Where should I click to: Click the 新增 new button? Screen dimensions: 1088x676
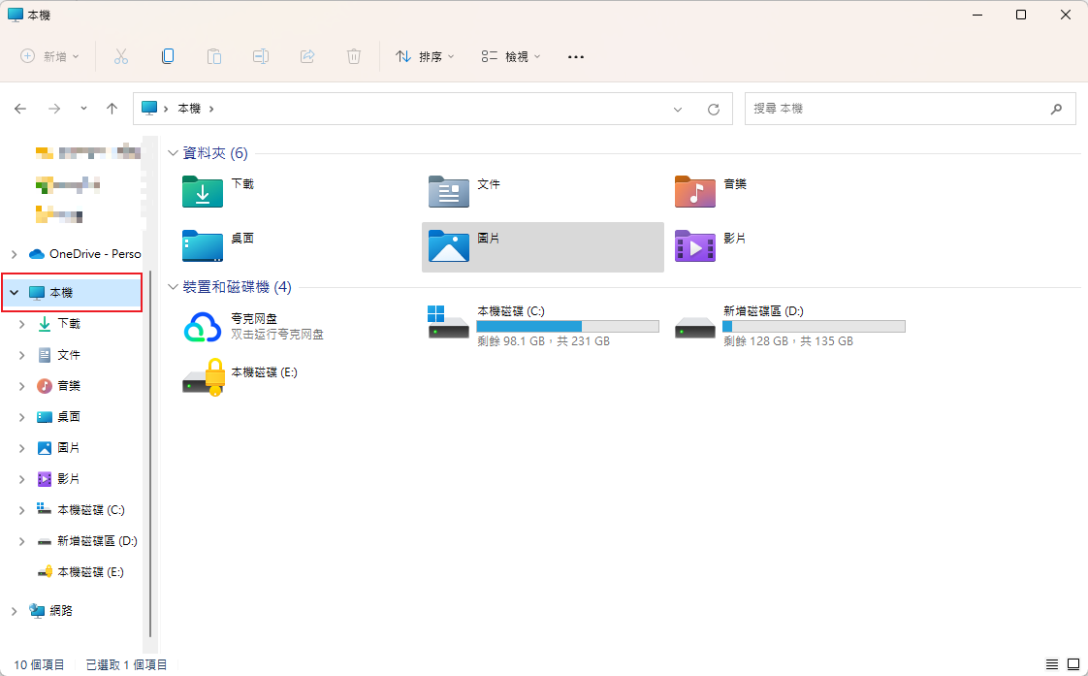tap(50, 56)
